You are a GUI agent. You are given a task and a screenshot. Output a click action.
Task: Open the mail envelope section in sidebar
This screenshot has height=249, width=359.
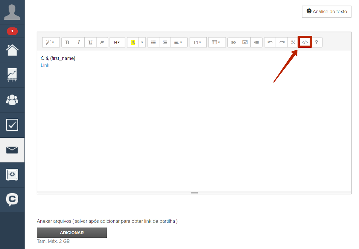pos(12,150)
